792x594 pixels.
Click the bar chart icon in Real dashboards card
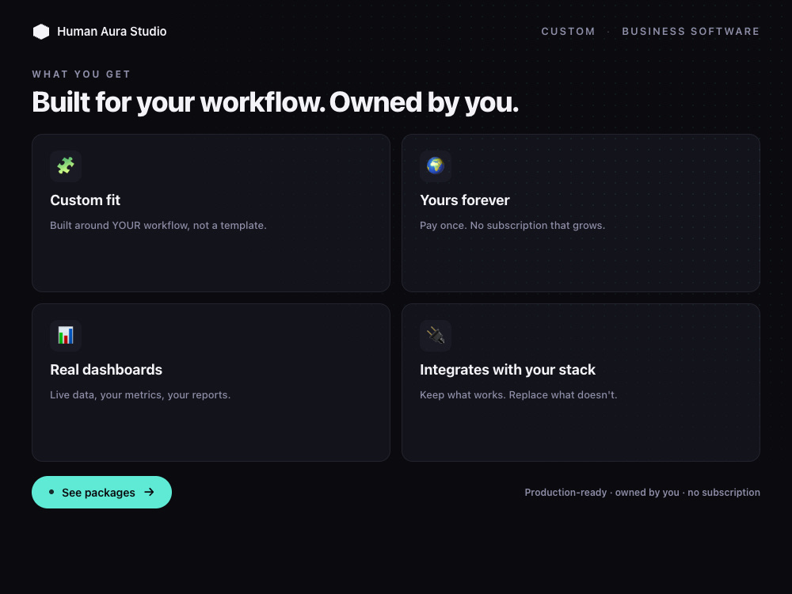[x=66, y=335]
